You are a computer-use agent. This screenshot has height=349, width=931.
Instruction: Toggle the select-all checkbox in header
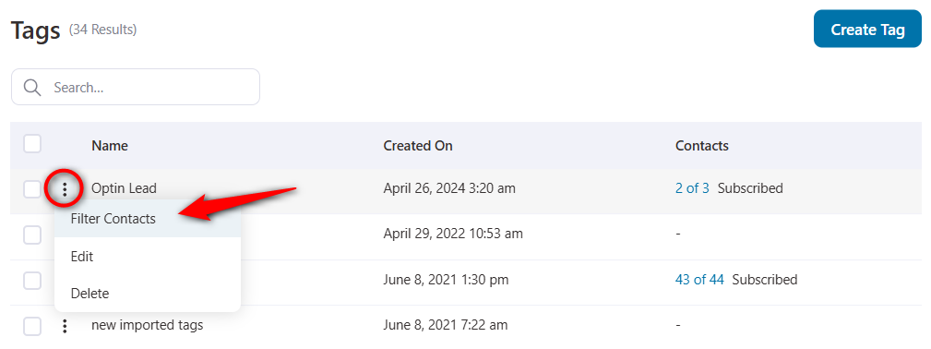coord(32,144)
